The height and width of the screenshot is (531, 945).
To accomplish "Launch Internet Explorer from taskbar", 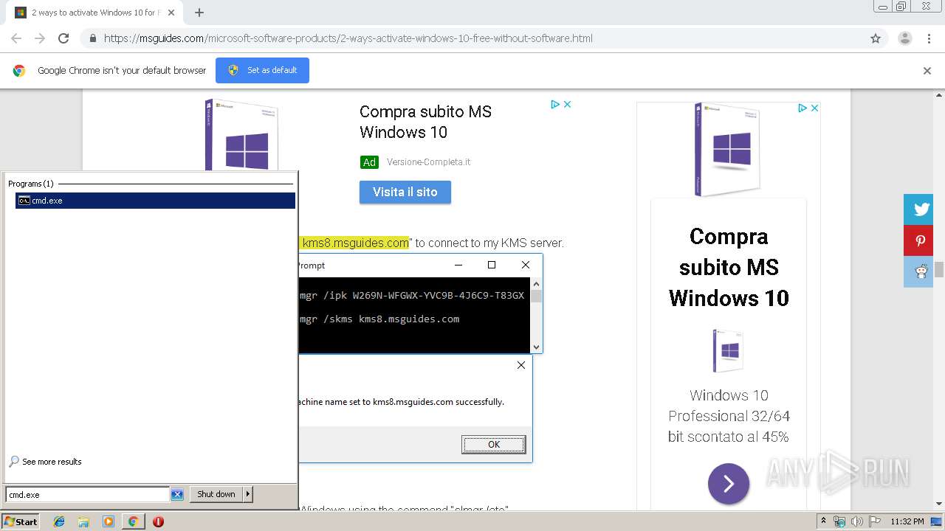I will 59,521.
